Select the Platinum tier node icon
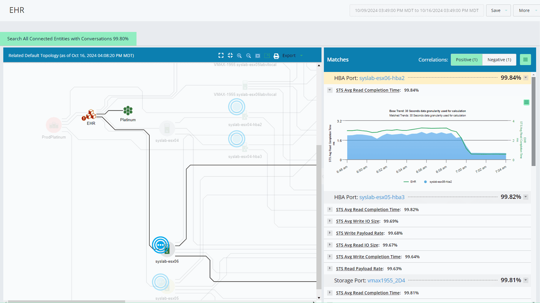540x303 pixels. [x=128, y=110]
